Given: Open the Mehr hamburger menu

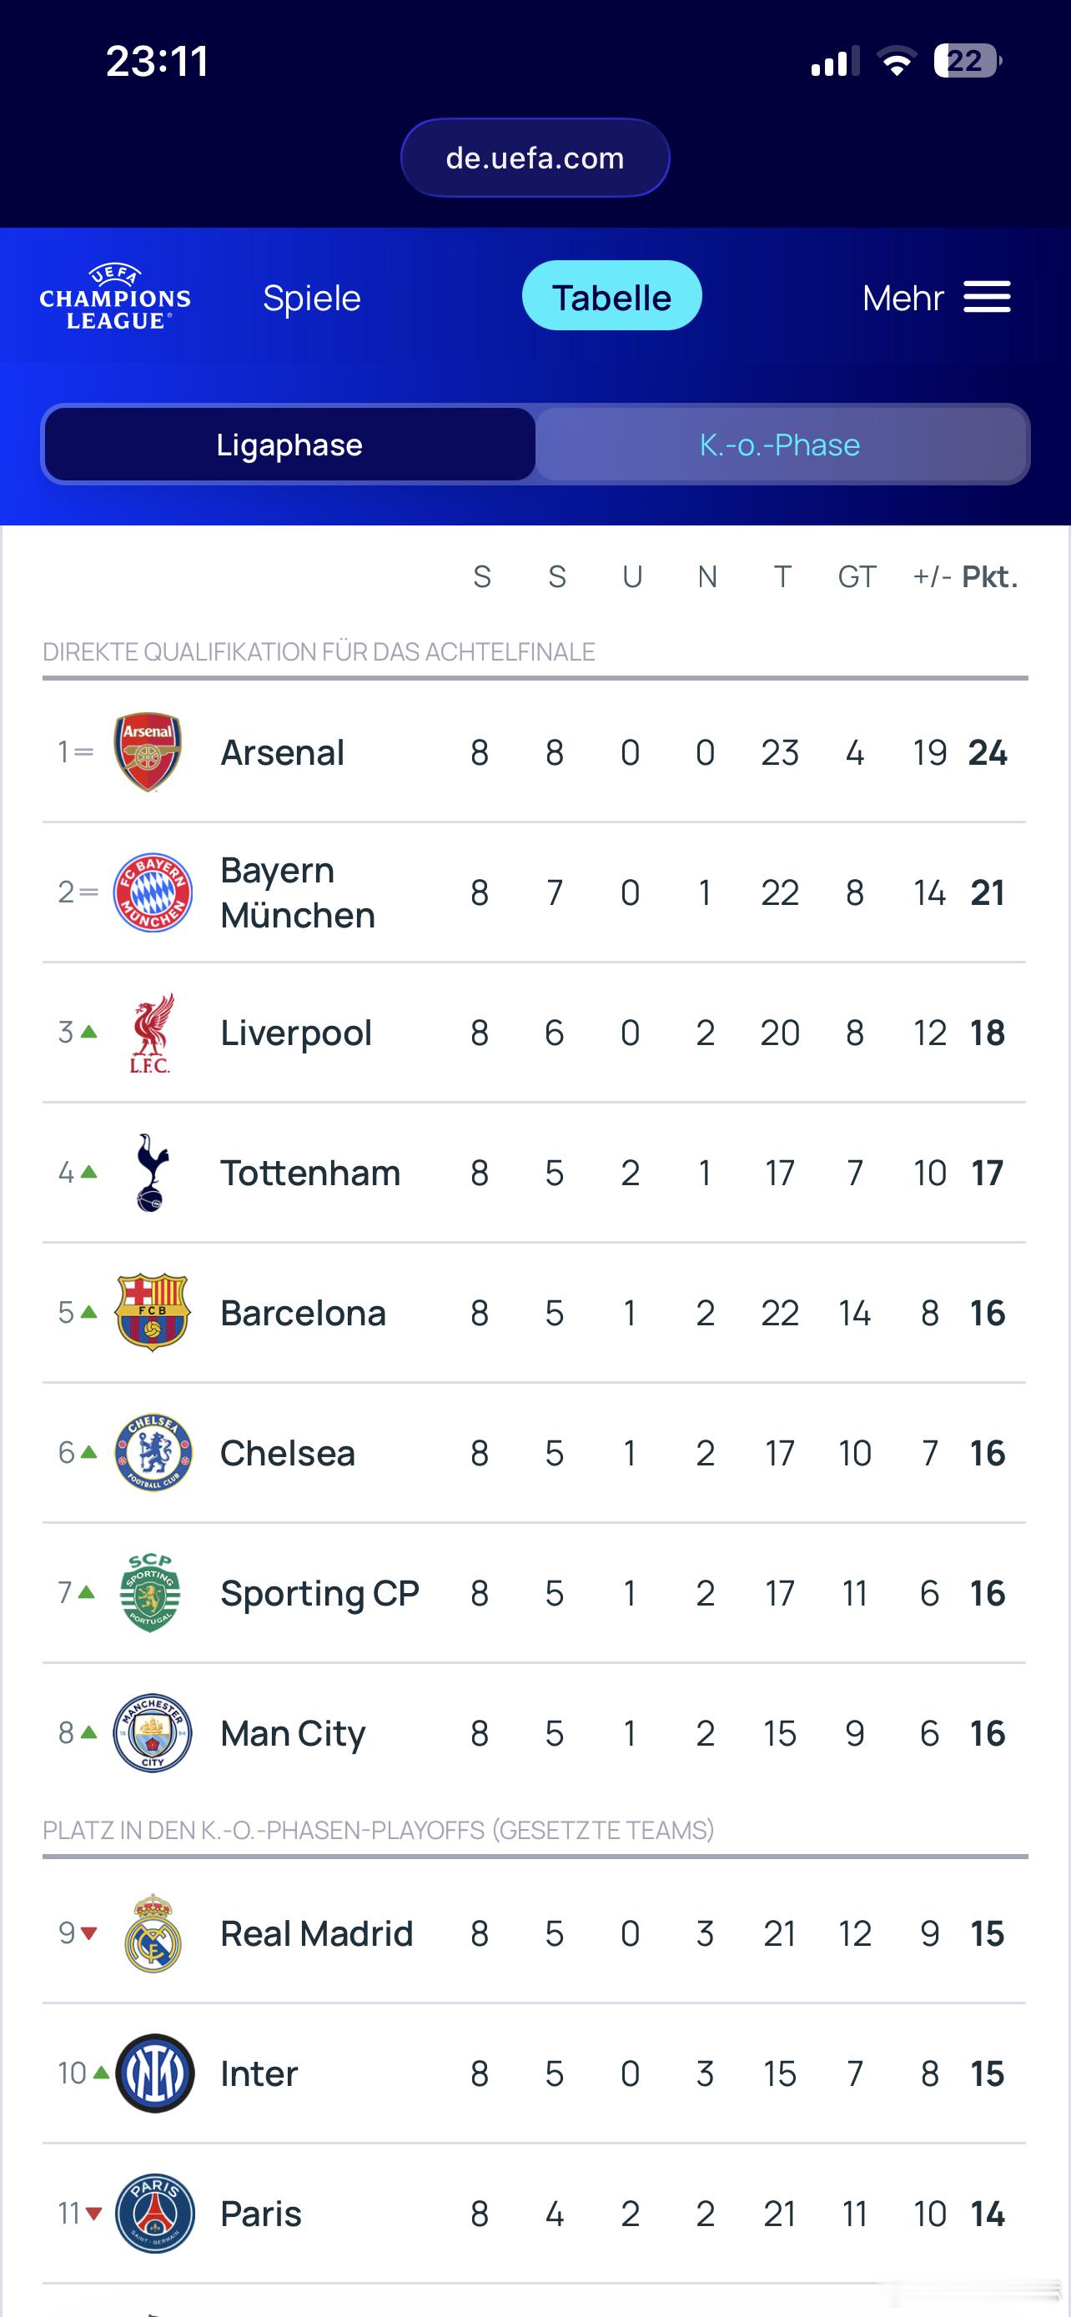Looking at the screenshot, I should coord(987,297).
